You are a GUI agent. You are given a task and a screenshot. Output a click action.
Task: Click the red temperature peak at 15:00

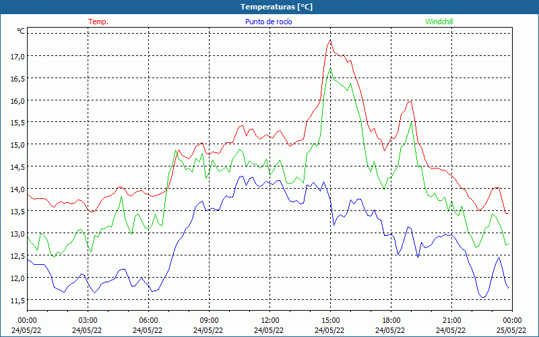330,40
